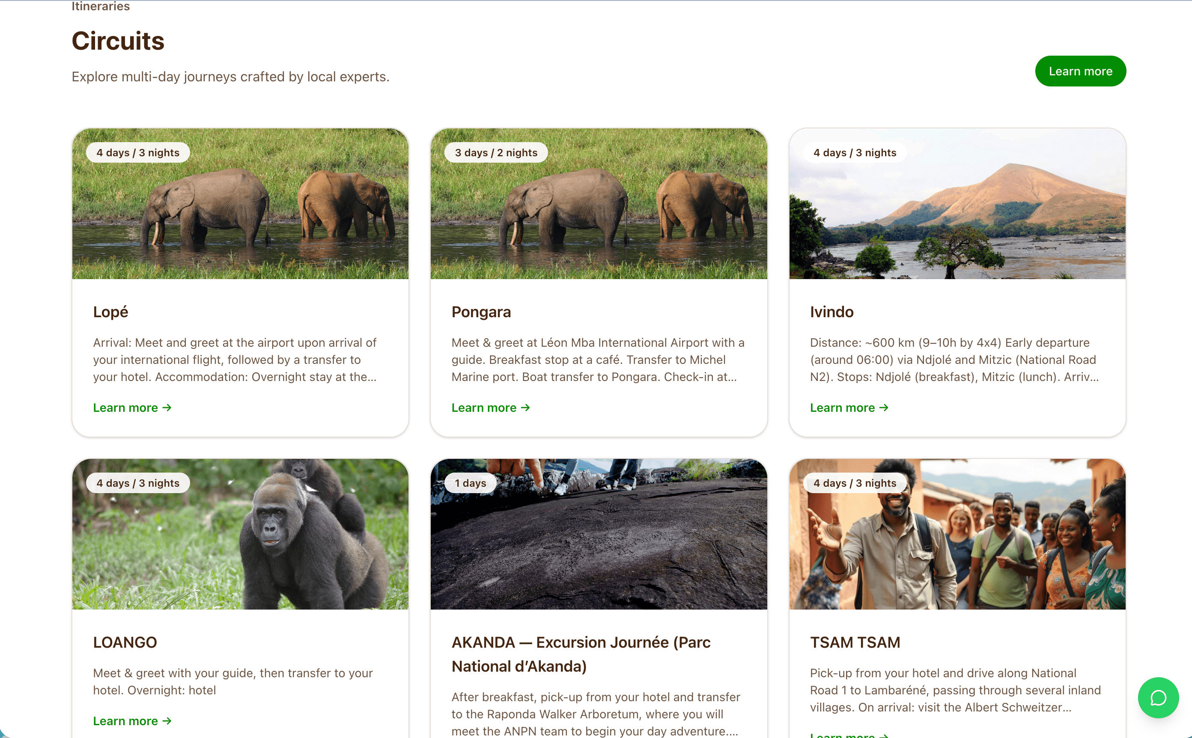Select the TSAM TSAM card title
Viewport: 1192px width, 738px height.
[x=855, y=643]
